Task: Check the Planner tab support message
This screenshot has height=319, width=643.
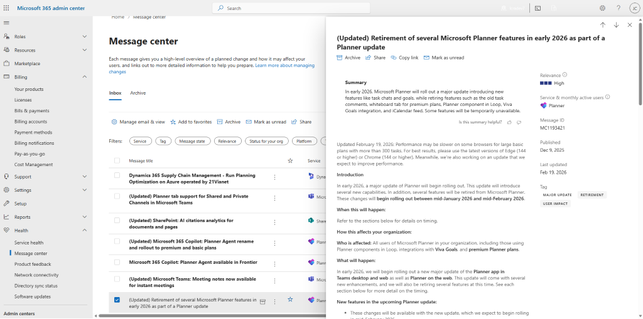Action: click(117, 196)
